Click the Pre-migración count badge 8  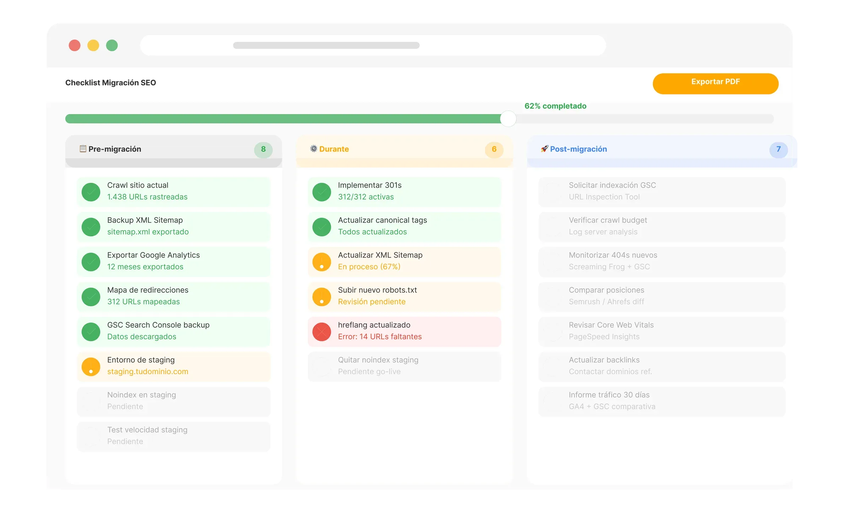(x=263, y=150)
